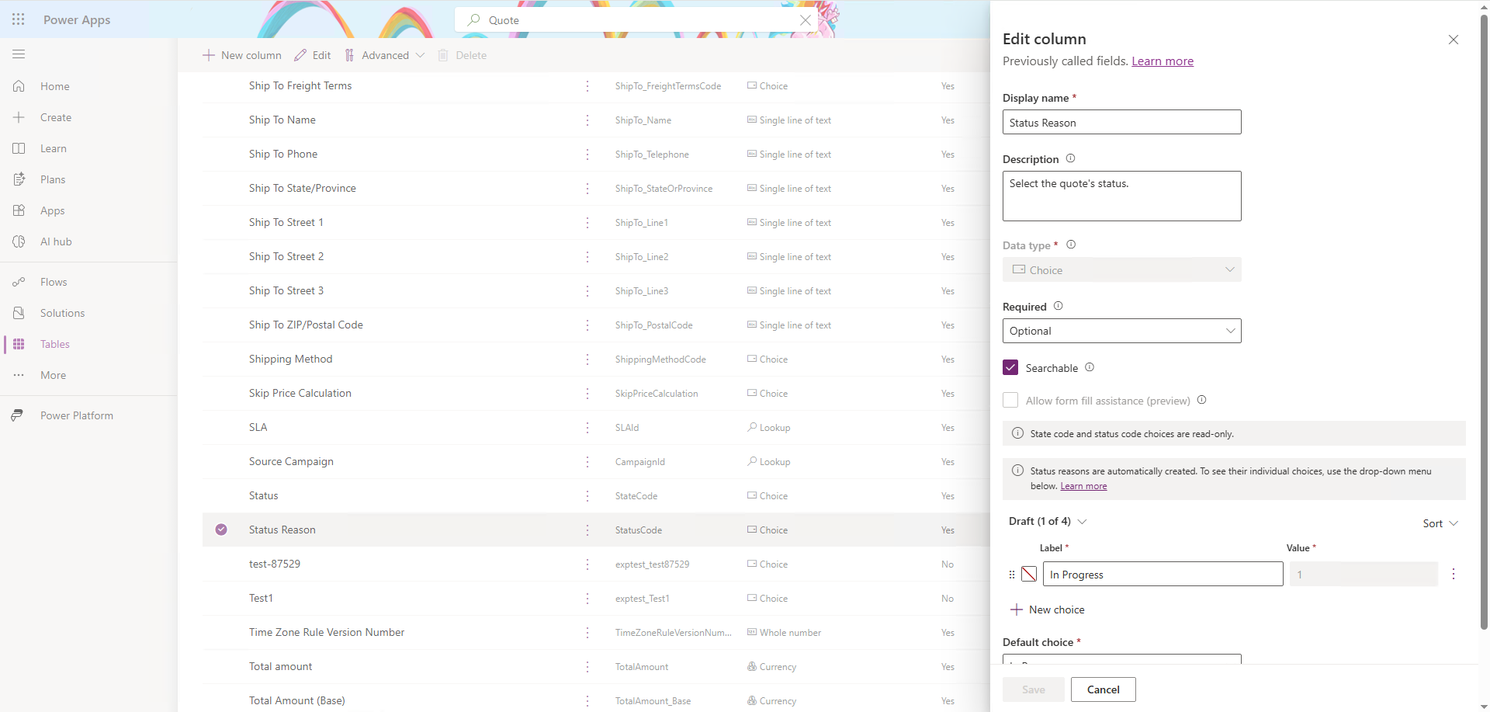1490x712 pixels.
Task: Open AI hub in the sidebar
Action: (x=56, y=241)
